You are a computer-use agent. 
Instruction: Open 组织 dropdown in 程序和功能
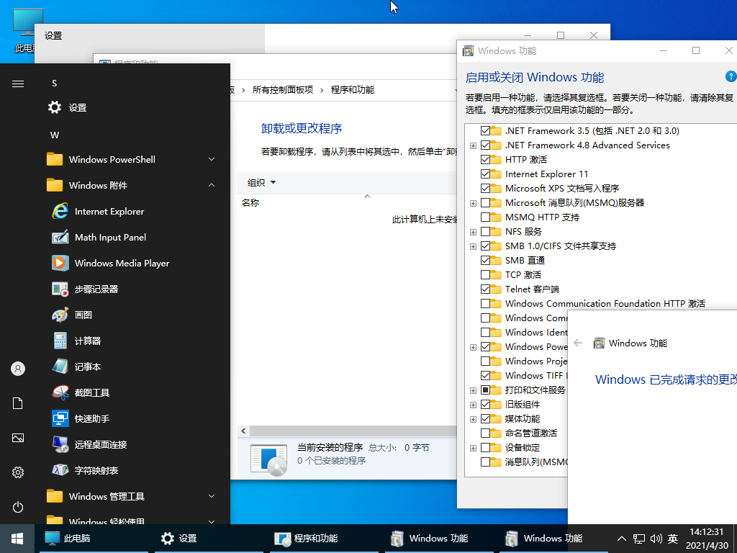pyautogui.click(x=262, y=182)
